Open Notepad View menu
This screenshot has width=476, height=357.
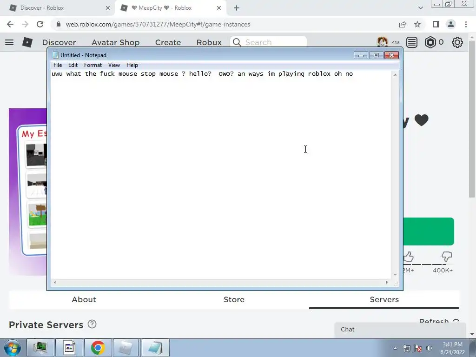pos(114,65)
